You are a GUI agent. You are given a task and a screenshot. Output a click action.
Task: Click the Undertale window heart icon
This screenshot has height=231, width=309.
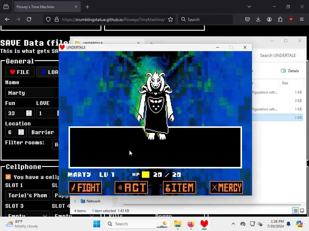tap(62, 47)
